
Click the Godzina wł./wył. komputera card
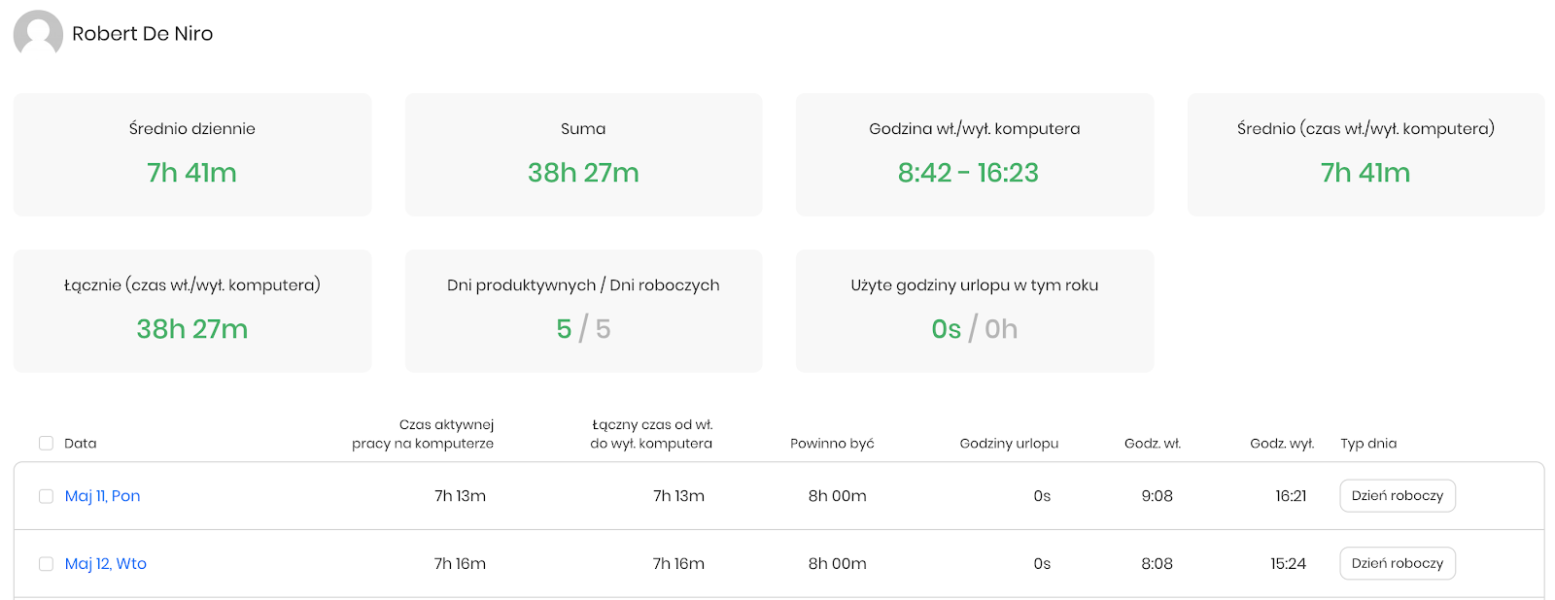click(x=975, y=154)
